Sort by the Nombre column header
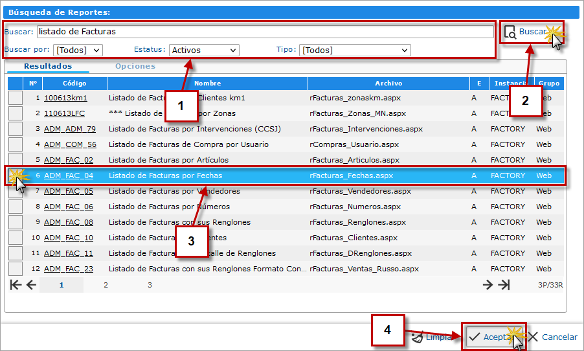This screenshot has height=351, width=584. click(x=207, y=84)
